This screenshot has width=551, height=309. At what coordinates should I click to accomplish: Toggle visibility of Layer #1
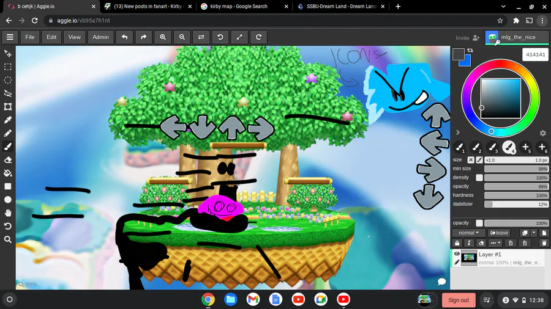(x=457, y=254)
